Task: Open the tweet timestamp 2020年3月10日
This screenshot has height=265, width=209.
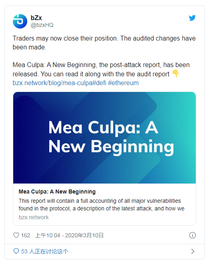Action: 69,235
